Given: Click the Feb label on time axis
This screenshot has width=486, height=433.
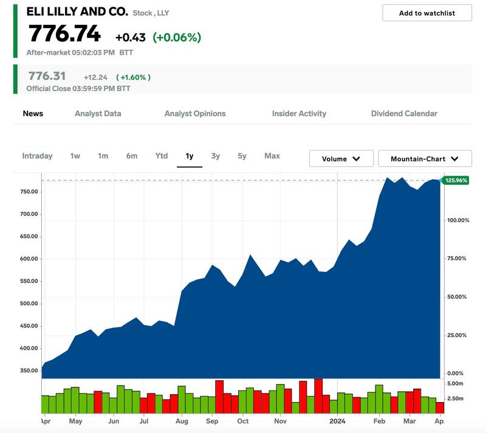Looking at the screenshot, I should [x=379, y=421].
